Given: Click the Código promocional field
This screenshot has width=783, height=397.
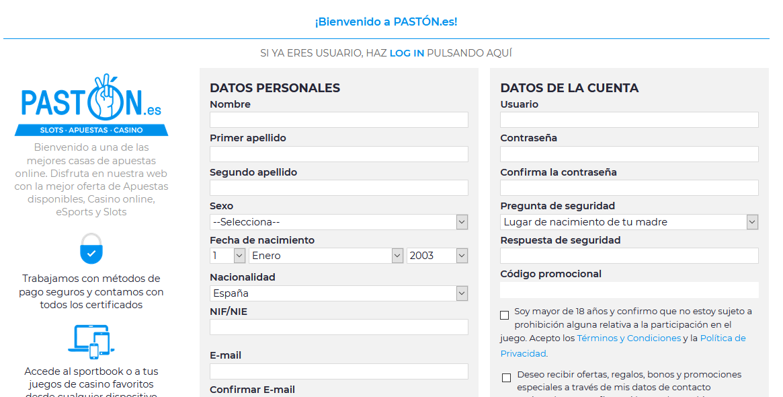Looking at the screenshot, I should click(629, 290).
